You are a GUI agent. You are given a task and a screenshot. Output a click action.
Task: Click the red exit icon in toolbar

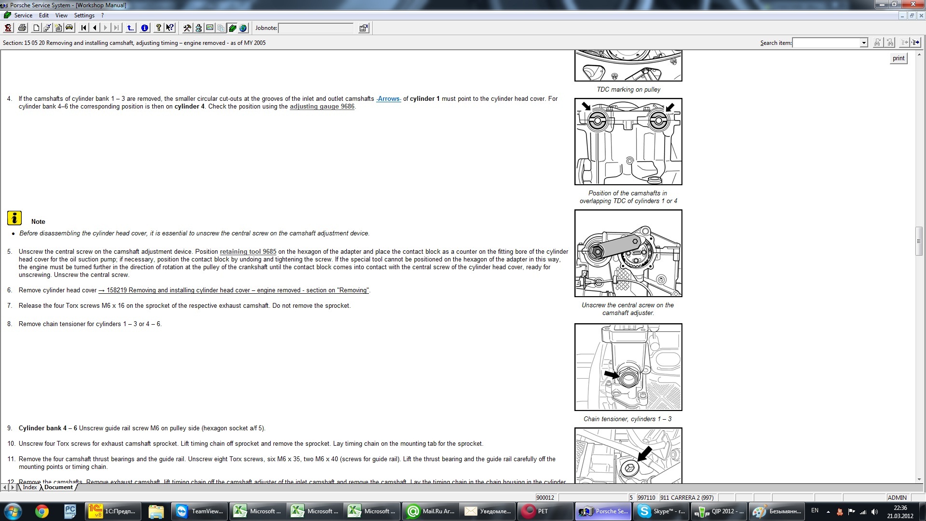point(8,28)
